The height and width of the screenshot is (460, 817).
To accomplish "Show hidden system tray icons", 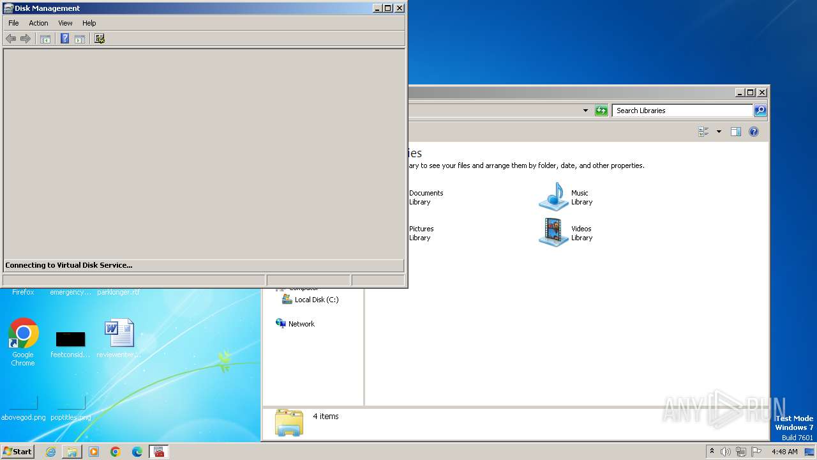I will point(712,452).
